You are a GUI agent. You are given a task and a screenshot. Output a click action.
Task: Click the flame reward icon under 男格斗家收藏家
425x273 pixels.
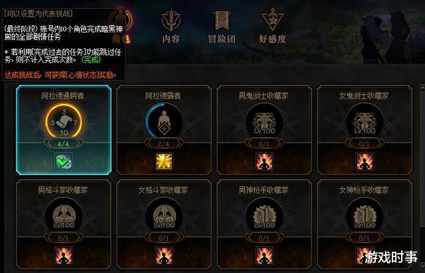[x=64, y=256]
